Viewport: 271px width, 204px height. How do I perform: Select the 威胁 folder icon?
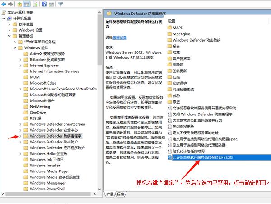169,95
